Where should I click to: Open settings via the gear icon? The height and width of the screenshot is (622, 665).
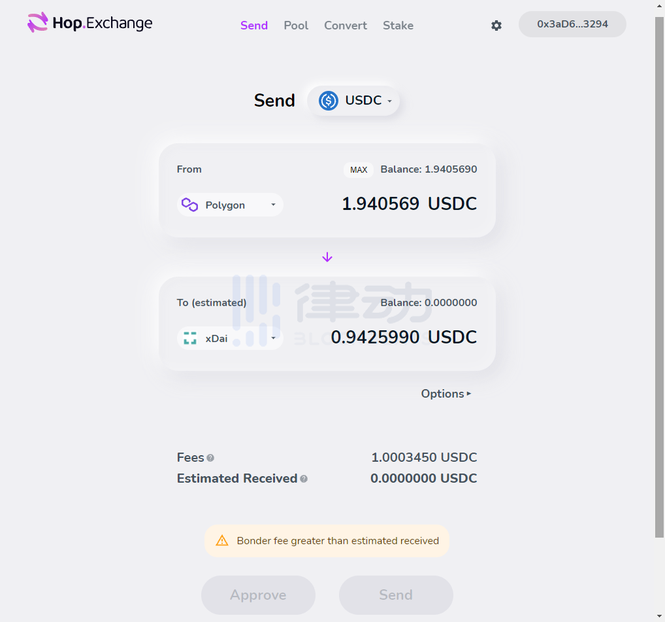point(496,26)
